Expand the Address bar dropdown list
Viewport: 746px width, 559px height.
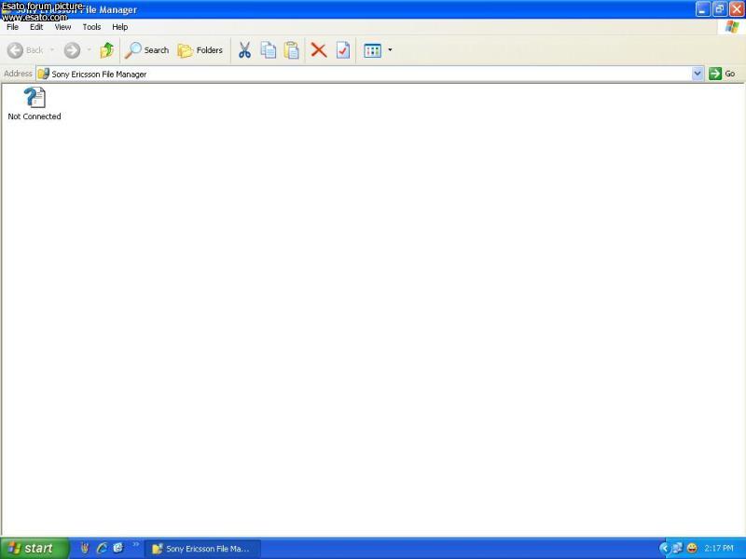[x=698, y=74]
